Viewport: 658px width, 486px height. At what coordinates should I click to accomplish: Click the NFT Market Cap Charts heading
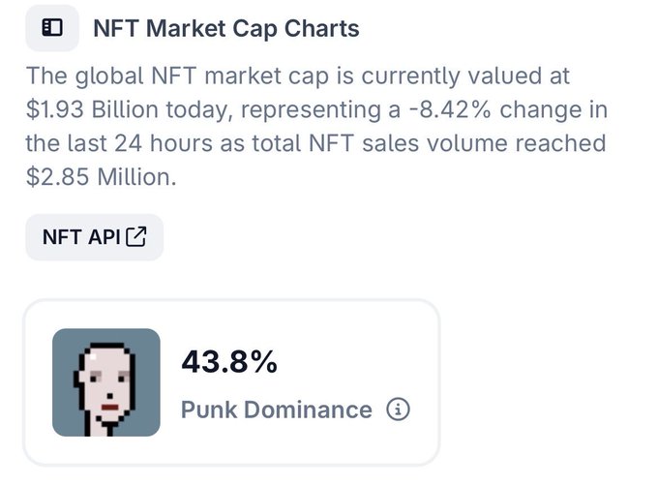(x=226, y=28)
